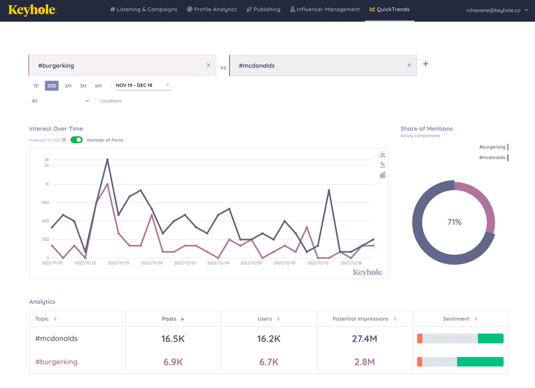Select #mcdonalds in the Analytics table
Screen dimensions: 535x388
click(x=56, y=338)
